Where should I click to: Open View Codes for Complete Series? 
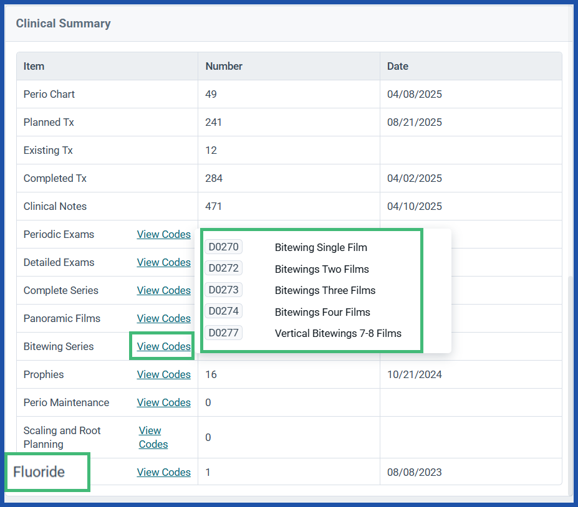point(163,290)
